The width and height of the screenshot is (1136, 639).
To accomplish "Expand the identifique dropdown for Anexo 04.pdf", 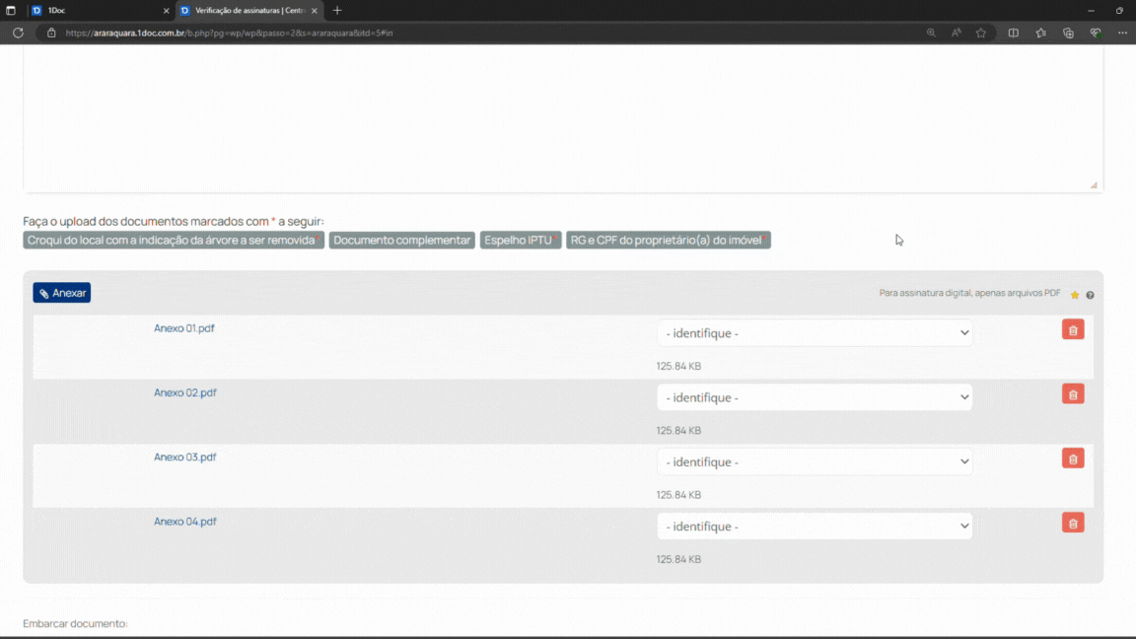I will (815, 527).
